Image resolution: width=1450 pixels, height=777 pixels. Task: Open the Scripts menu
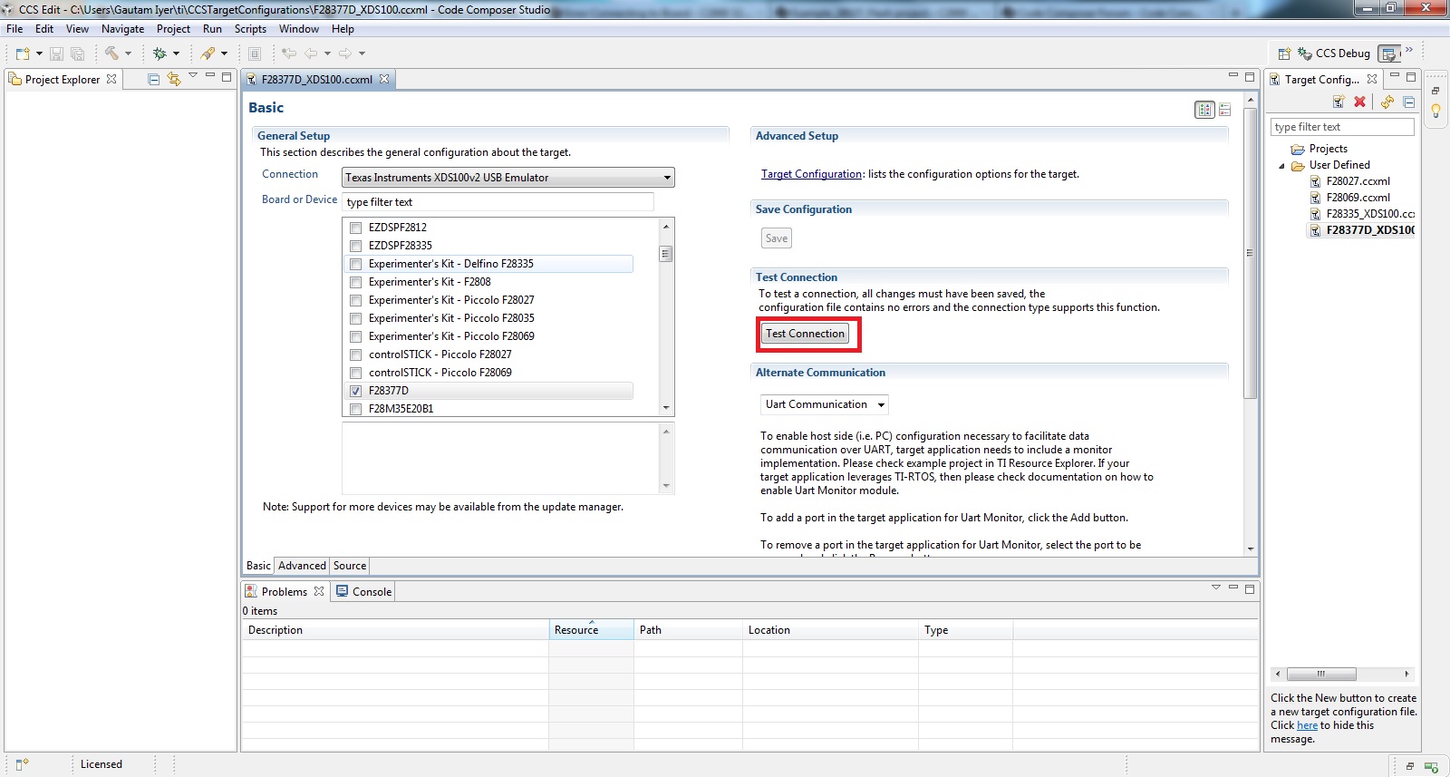click(251, 29)
